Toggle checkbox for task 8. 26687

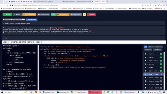(146, 78)
